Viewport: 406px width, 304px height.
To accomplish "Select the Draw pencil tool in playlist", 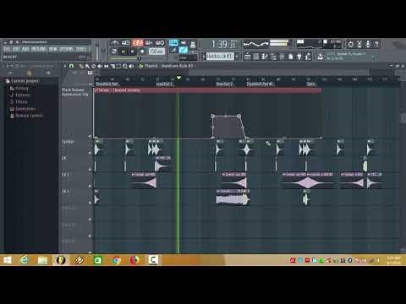I will click(x=80, y=66).
